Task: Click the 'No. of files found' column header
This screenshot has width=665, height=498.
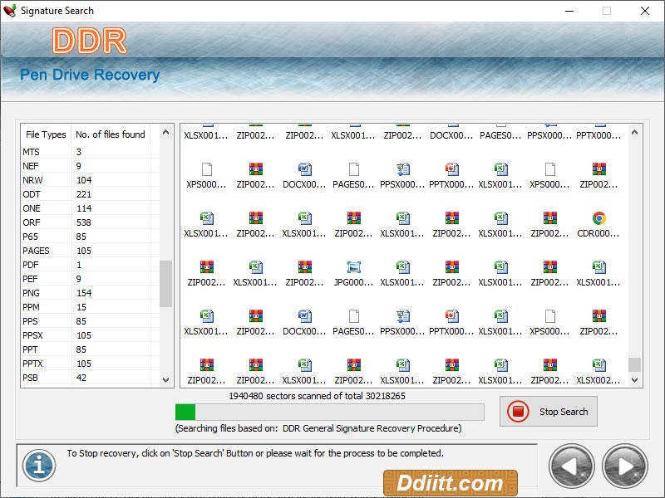Action: tap(110, 134)
